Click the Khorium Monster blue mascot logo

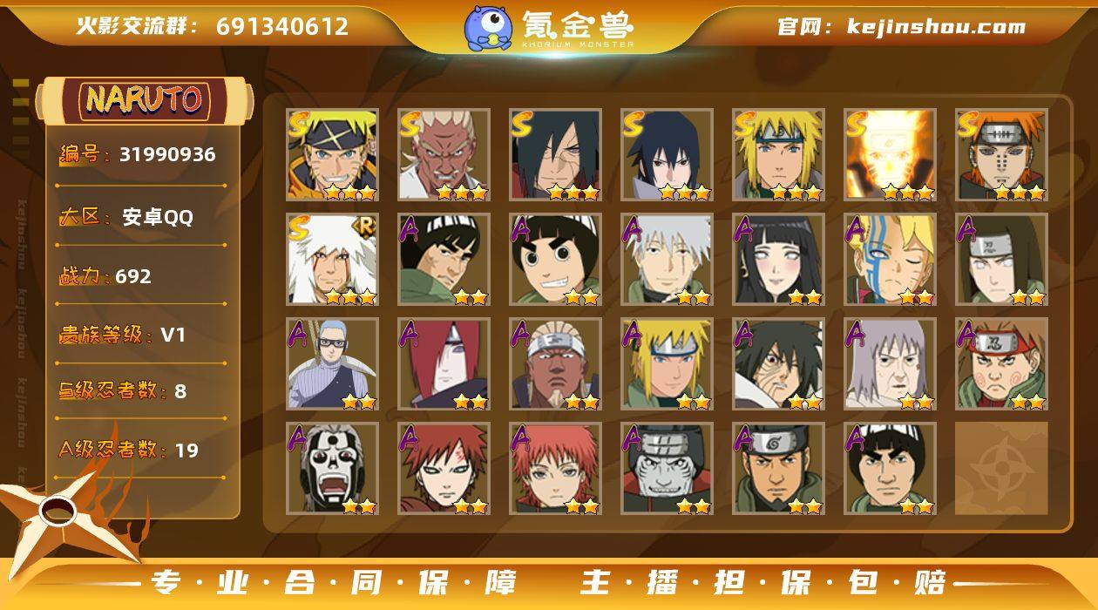(x=488, y=28)
